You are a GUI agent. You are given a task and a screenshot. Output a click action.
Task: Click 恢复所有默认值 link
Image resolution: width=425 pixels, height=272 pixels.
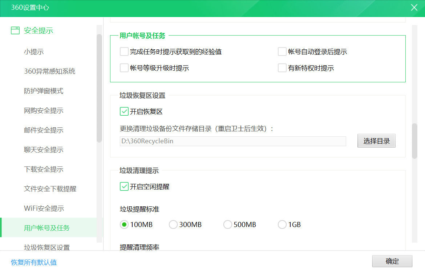(34, 262)
